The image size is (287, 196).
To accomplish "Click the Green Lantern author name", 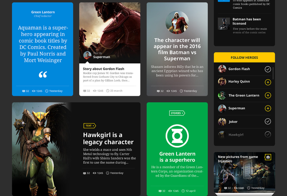I will (x=43, y=12).
